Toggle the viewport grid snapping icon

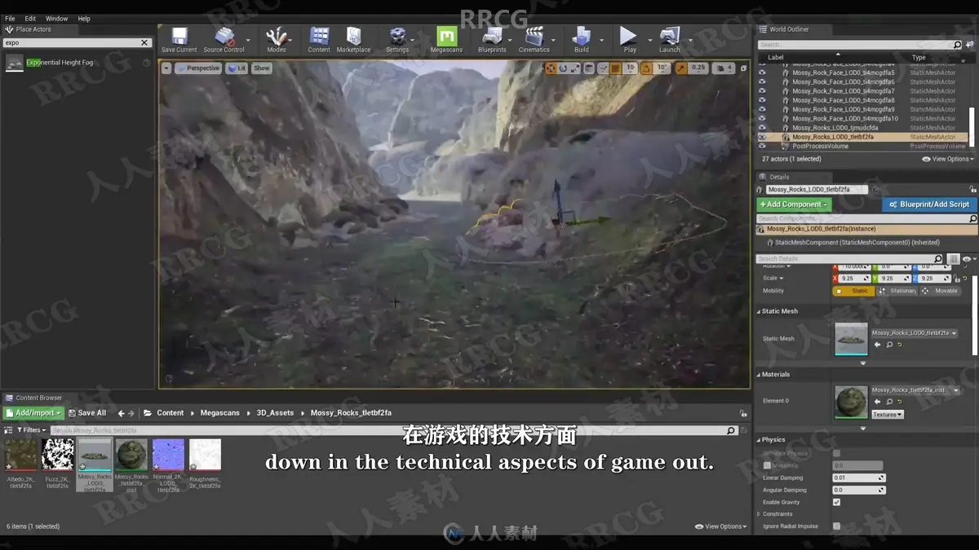tap(617, 68)
